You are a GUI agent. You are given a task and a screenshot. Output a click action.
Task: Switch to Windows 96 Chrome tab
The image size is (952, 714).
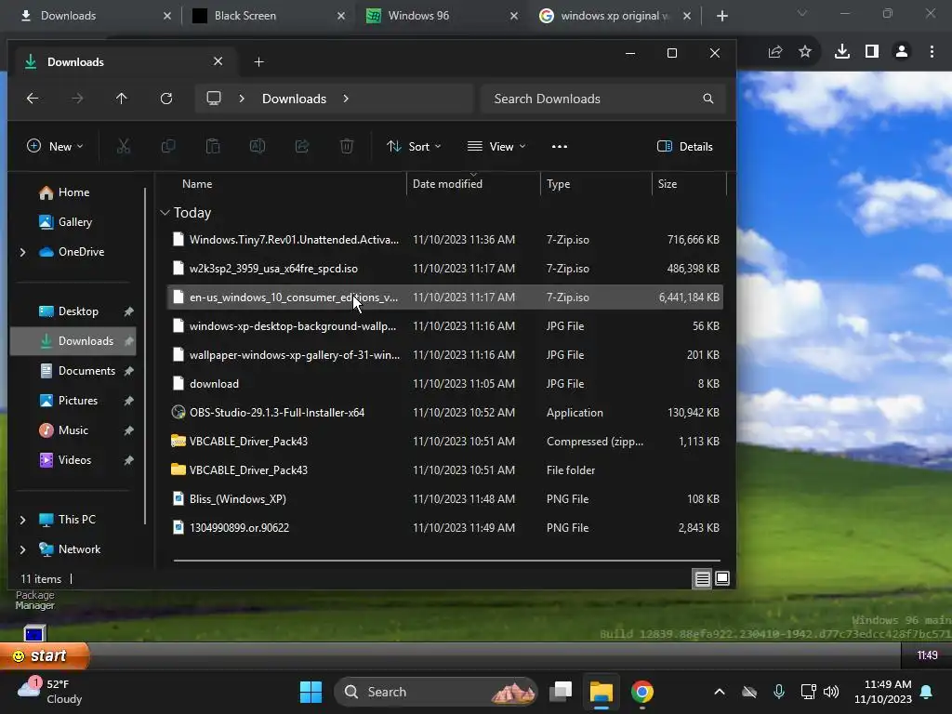point(442,16)
